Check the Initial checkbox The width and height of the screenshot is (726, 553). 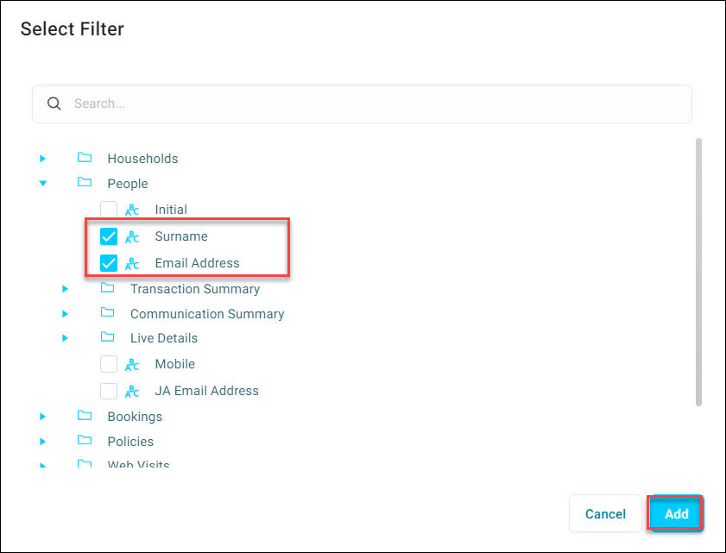point(109,210)
